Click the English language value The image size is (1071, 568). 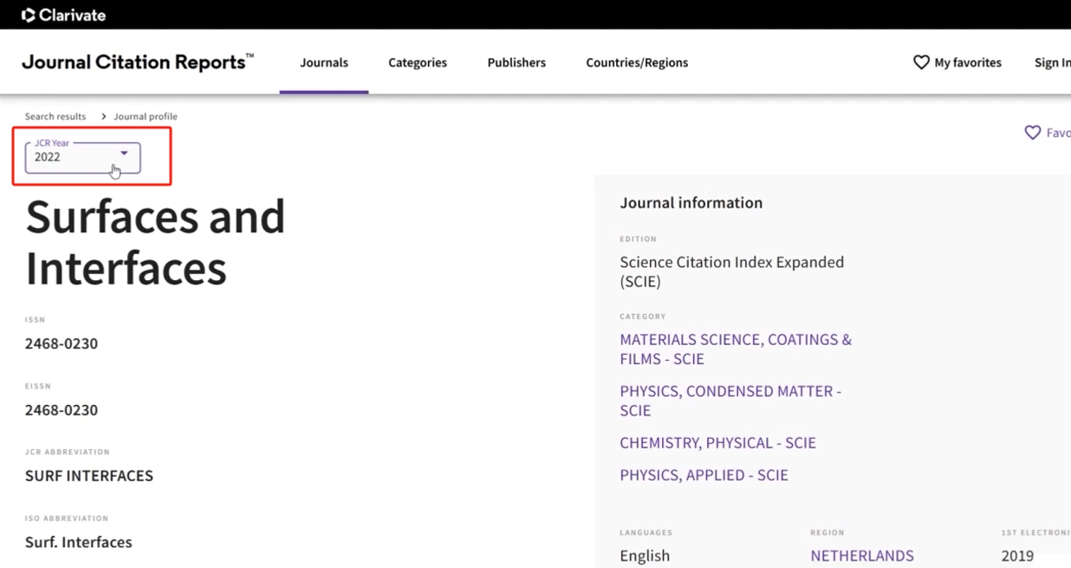point(645,556)
